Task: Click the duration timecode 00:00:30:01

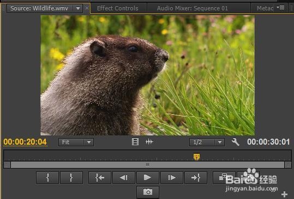Action: click(x=268, y=142)
